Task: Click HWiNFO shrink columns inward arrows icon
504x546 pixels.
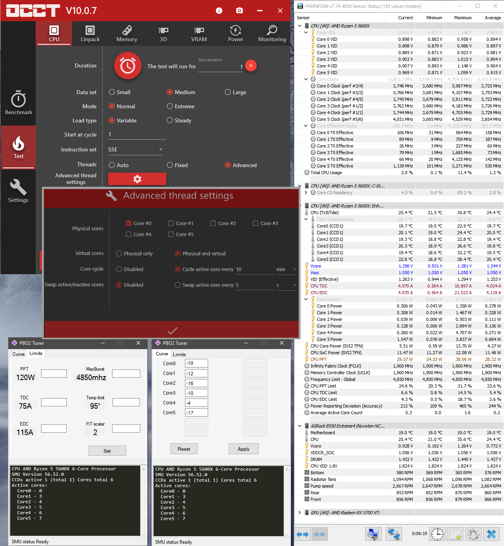Action: click(319, 534)
